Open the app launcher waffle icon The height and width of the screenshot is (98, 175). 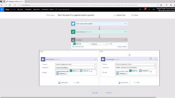click(2, 9)
